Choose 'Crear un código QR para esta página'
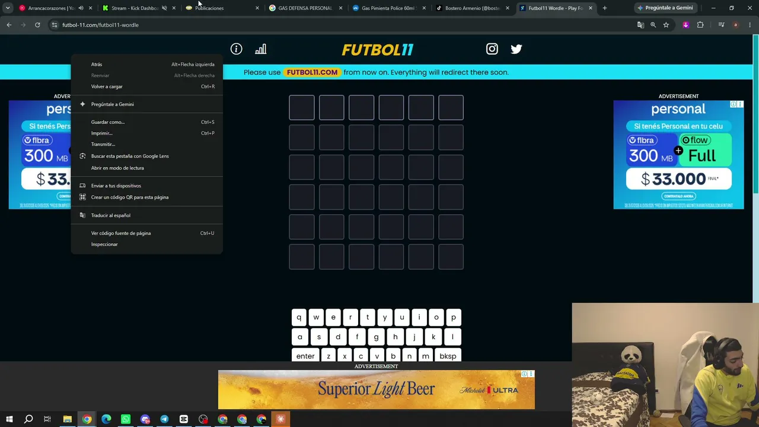The image size is (759, 427). tap(147, 197)
